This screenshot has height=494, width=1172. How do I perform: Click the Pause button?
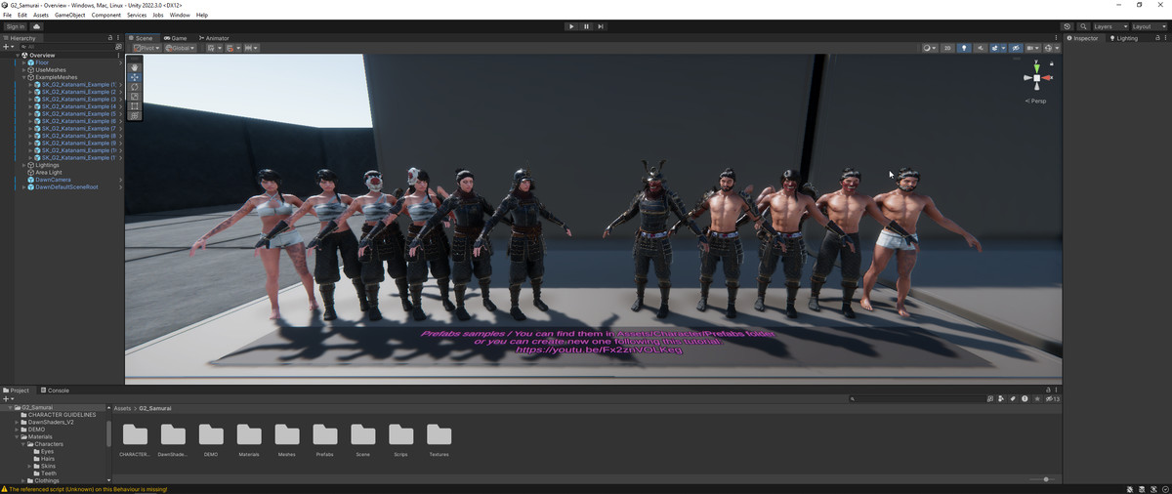click(586, 26)
